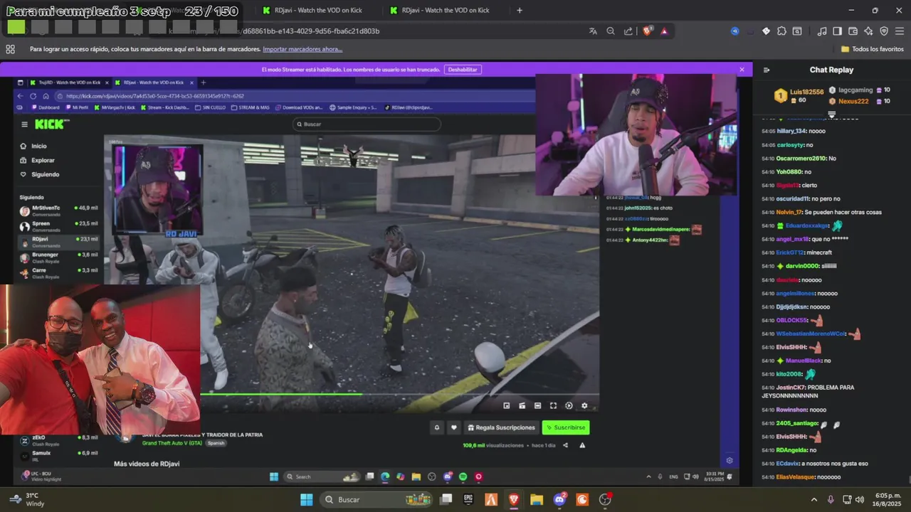Open Brave Shields lion icon
Image resolution: width=911 pixels, height=512 pixels.
point(647,31)
